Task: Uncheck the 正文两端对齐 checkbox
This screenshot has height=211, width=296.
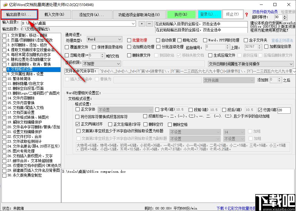Action: tap(77, 124)
